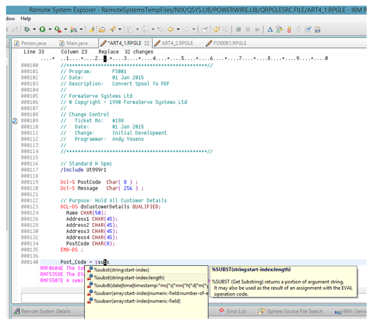
Task: Toggle the task marker beside line 000109
Action: coord(15,121)
